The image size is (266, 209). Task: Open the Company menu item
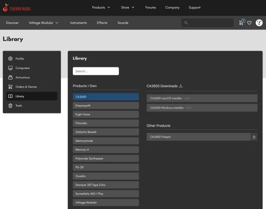172,8
